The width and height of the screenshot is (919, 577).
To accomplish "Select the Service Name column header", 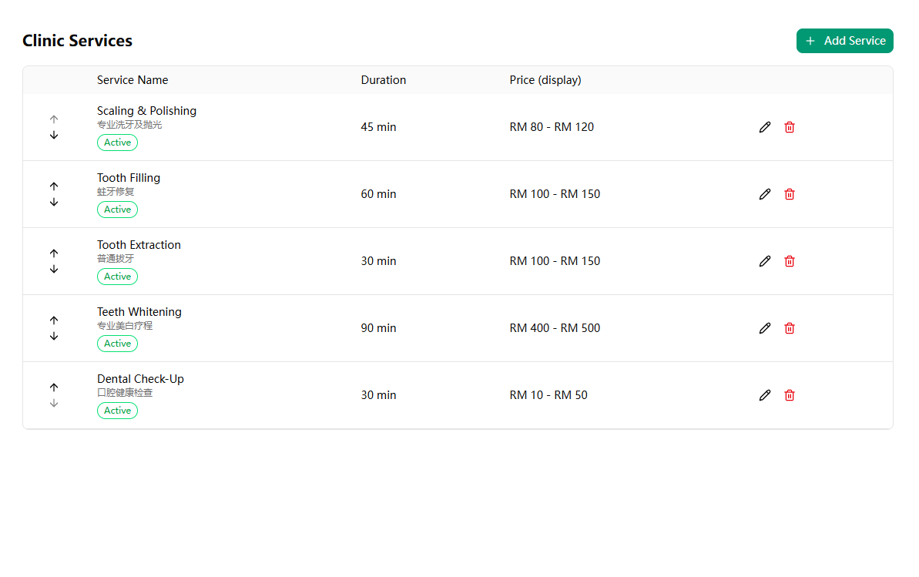I will 132,80.
